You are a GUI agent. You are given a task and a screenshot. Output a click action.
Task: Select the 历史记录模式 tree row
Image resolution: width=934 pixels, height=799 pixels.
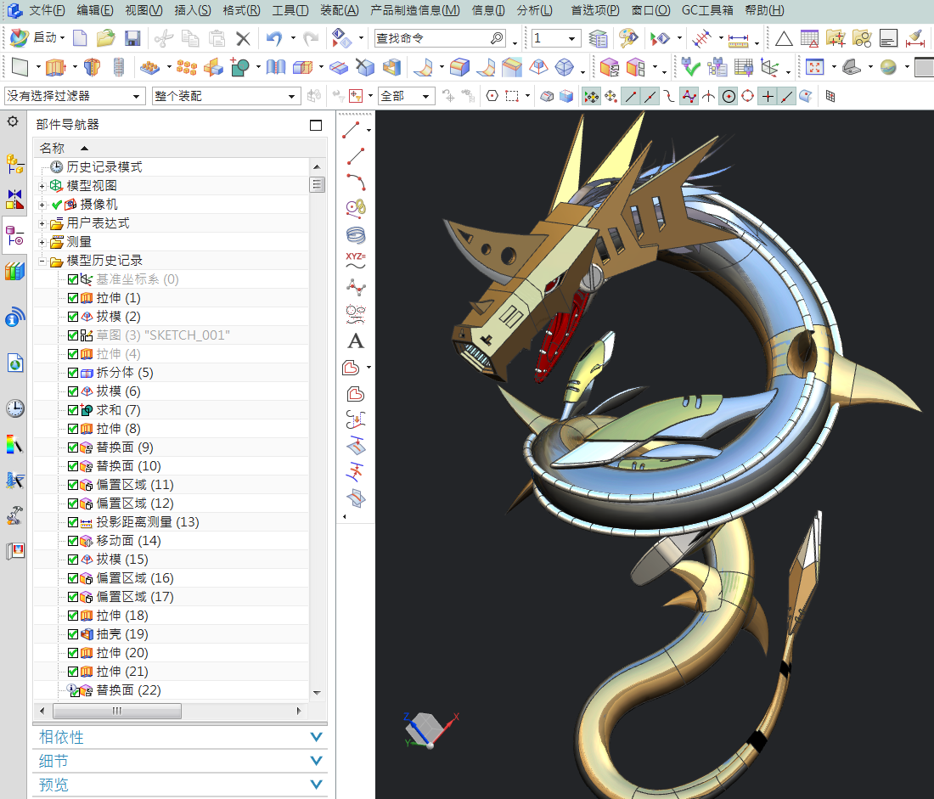click(x=172, y=166)
